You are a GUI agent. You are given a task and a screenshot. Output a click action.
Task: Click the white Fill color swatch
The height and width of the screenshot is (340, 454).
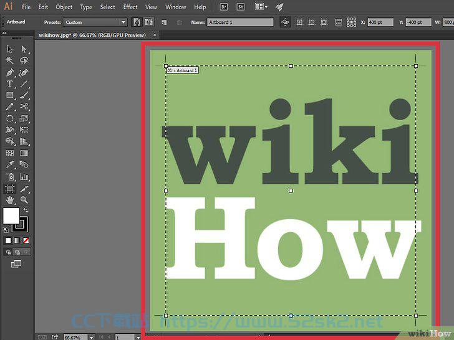[11, 215]
